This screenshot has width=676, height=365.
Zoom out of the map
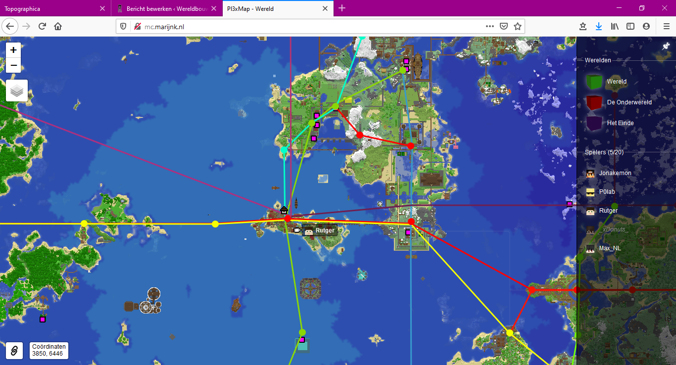(x=13, y=65)
